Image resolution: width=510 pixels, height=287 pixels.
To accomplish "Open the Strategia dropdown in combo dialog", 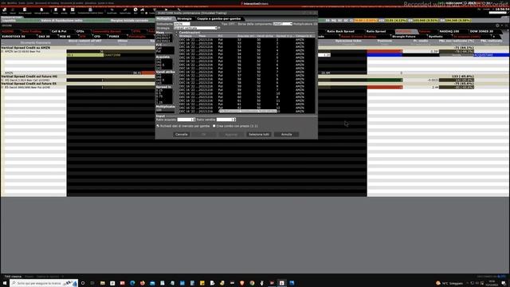I will click(x=195, y=28).
